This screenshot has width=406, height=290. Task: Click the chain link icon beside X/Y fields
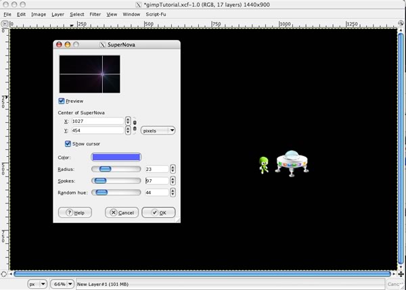point(135,126)
